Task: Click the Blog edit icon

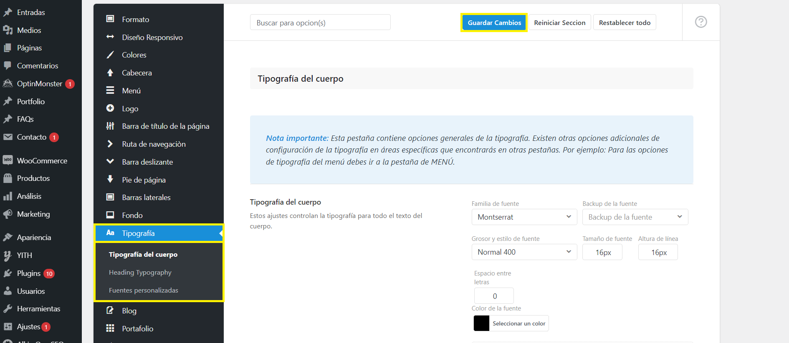Action: click(110, 310)
